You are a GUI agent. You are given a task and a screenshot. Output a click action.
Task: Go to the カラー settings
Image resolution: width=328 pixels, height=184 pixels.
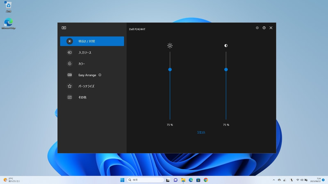click(x=92, y=64)
